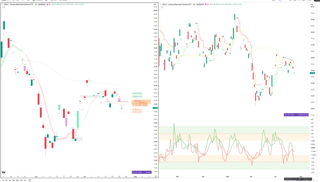The image size is (320, 182).
Task: Click the yellow status dot beside SOLC on right chart
Action: coord(161,5)
